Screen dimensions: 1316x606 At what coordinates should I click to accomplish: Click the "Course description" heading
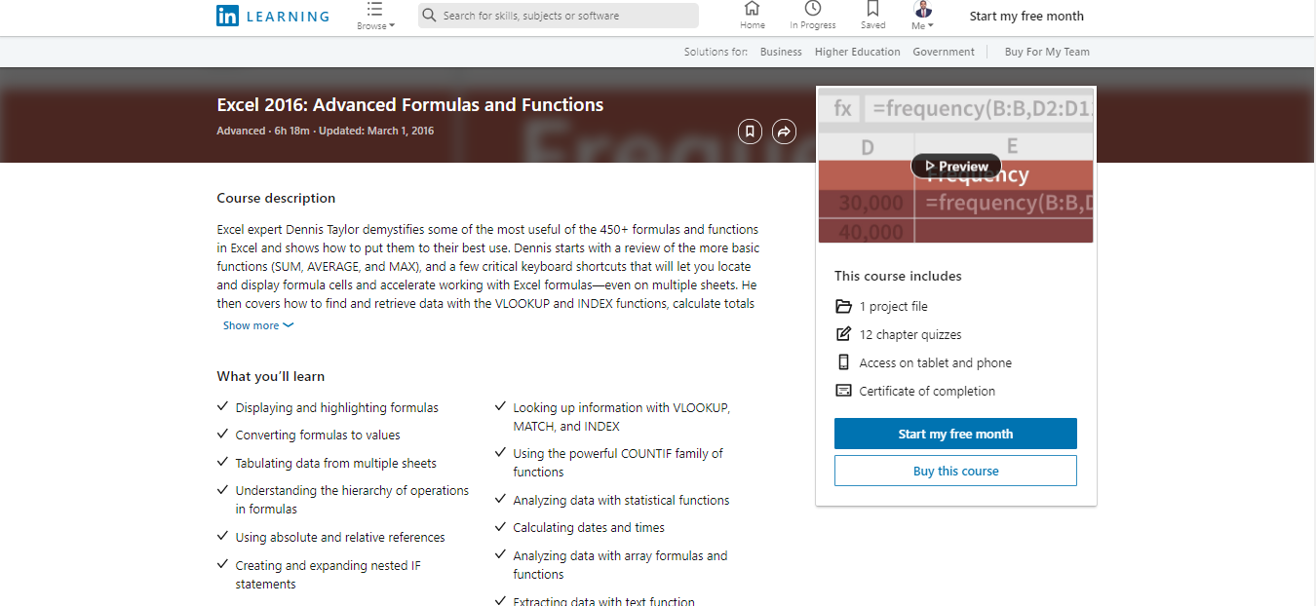[x=276, y=198]
